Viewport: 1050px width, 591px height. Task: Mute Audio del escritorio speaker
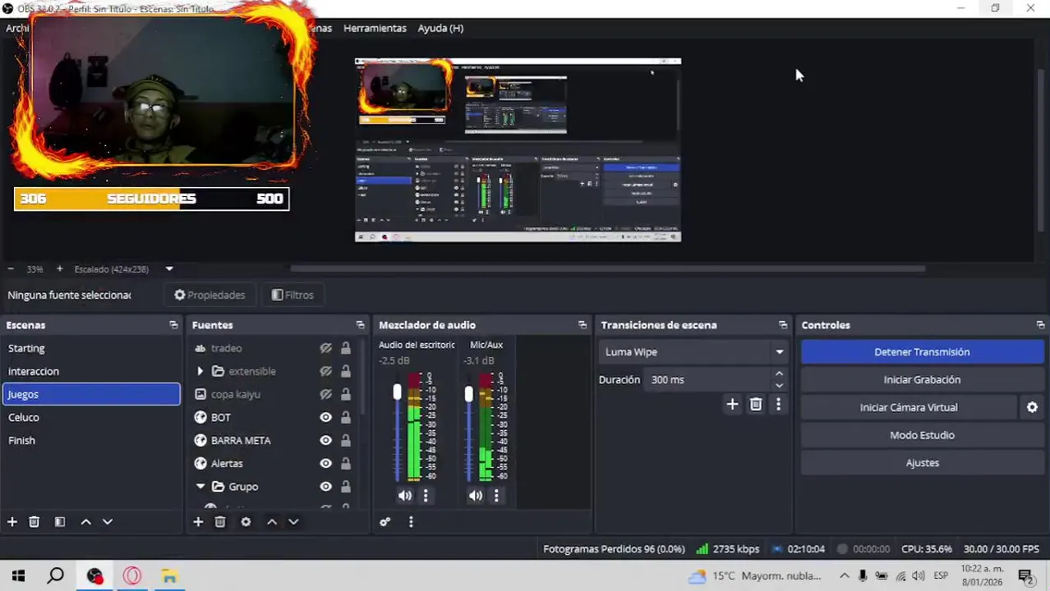point(405,496)
